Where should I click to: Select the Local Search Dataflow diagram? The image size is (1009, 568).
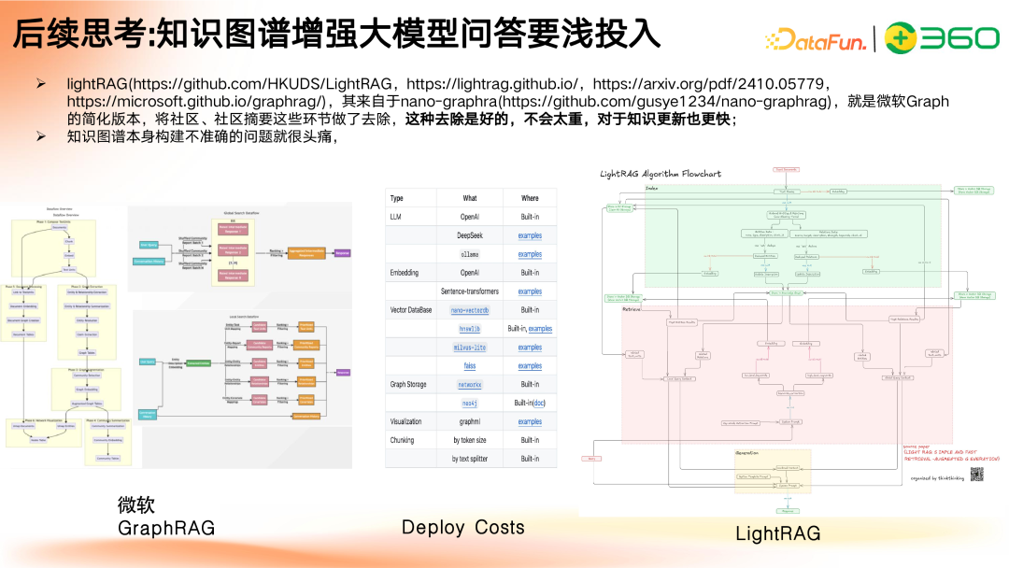[244, 368]
